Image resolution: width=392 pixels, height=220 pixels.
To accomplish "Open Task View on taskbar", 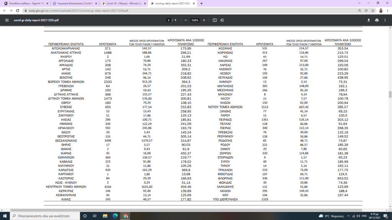I will (x=95, y=216).
